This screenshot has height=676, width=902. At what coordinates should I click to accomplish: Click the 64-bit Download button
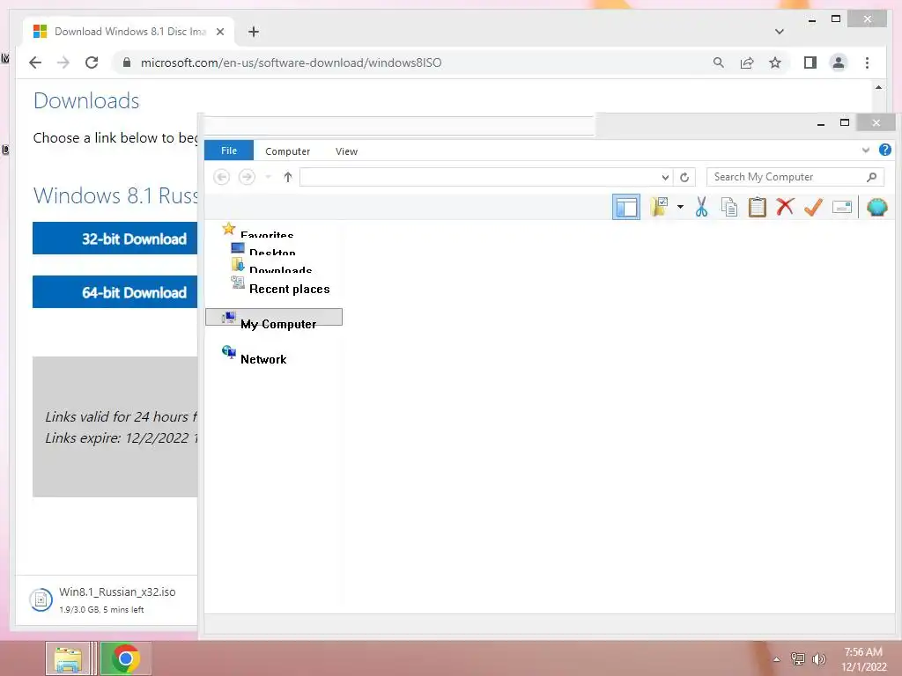[115, 292]
